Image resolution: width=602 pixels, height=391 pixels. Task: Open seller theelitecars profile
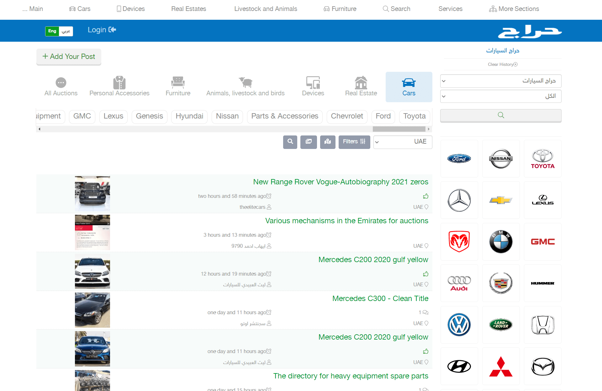pos(255,207)
